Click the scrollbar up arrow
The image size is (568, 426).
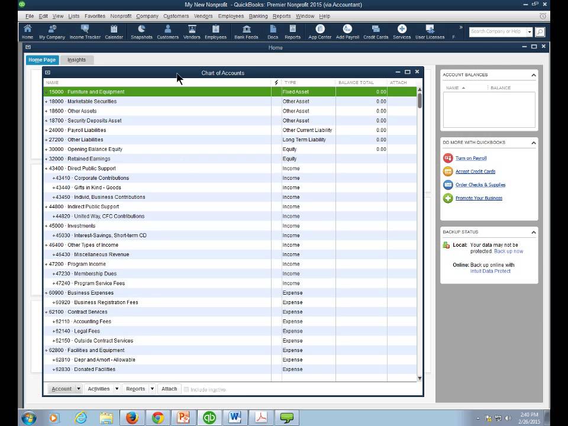[419, 89]
